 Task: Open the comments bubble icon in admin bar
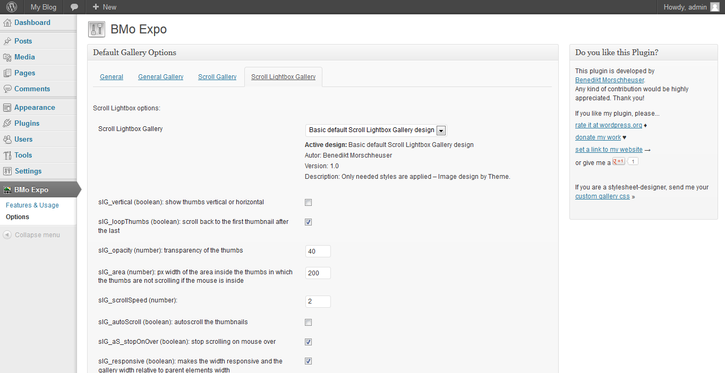click(75, 7)
